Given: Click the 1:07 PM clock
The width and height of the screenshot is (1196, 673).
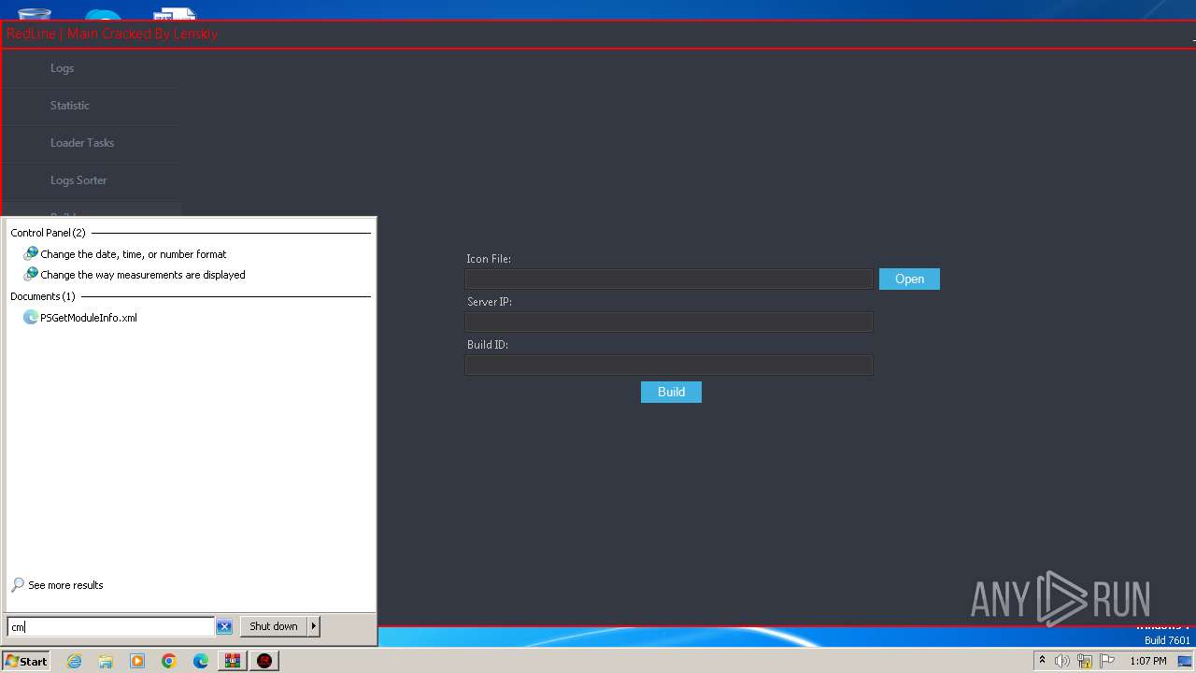Looking at the screenshot, I should 1148,661.
